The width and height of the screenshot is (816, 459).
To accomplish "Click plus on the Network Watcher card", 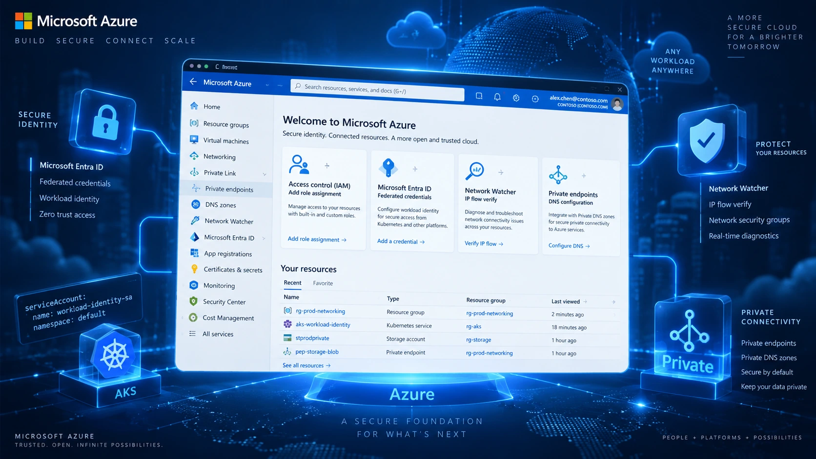I will tap(501, 172).
